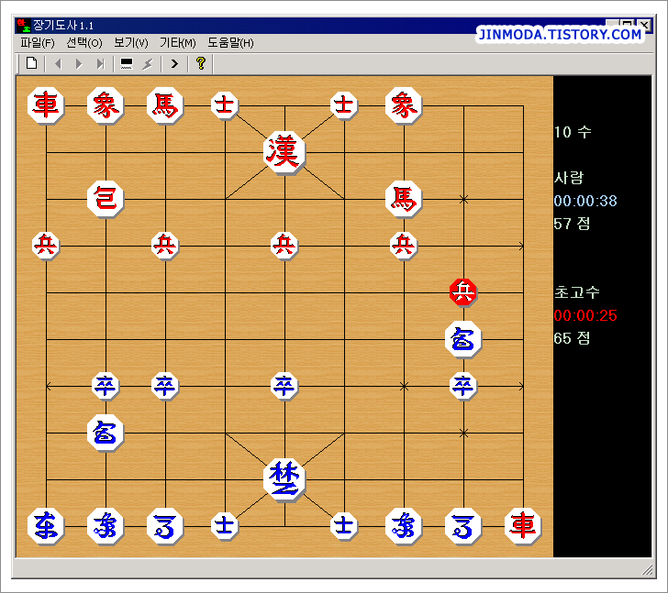
Task: Select the blue 卒 on center file
Action: click(x=284, y=386)
